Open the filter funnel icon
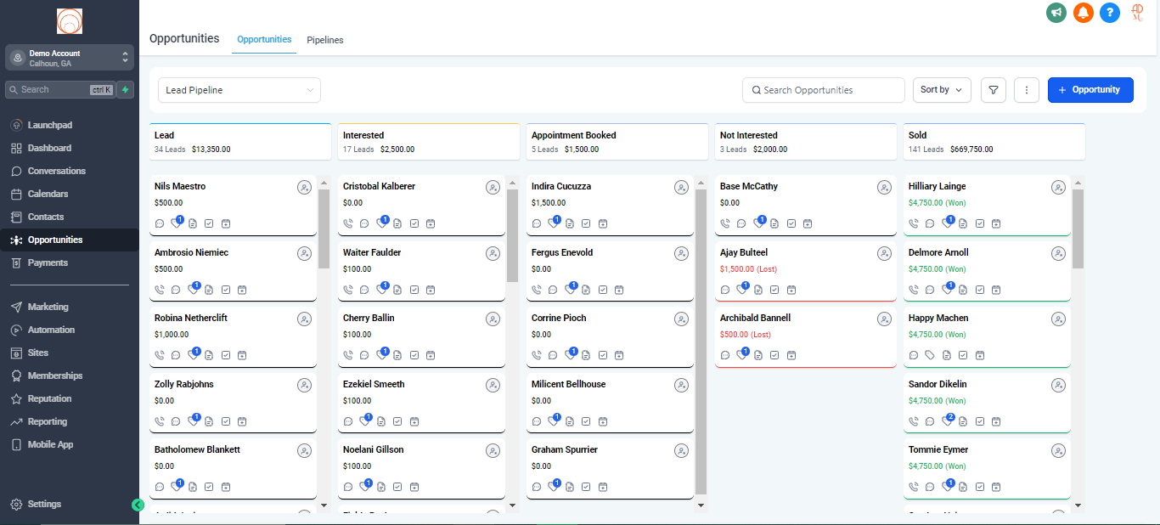Viewport: 1160px width, 525px height. point(993,90)
